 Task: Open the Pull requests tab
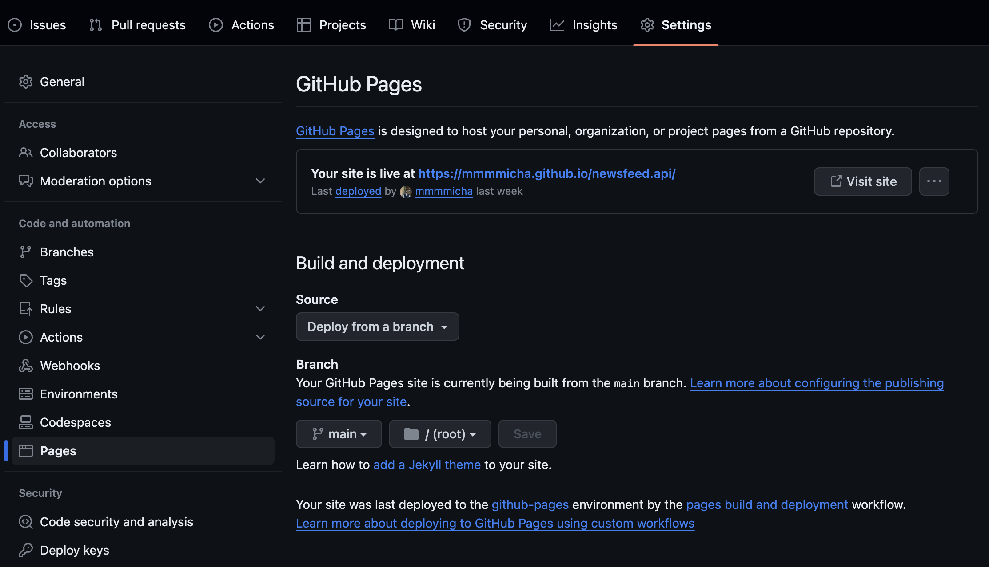pos(137,25)
